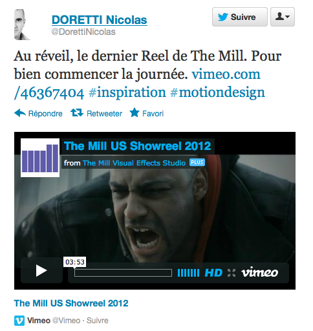Mark tweet as Favori with star icon
This screenshot has height=331, width=313.
(x=135, y=112)
